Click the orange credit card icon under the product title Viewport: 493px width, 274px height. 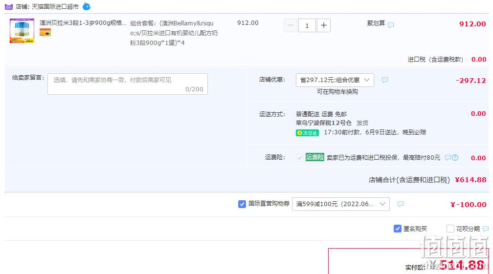click(45, 32)
